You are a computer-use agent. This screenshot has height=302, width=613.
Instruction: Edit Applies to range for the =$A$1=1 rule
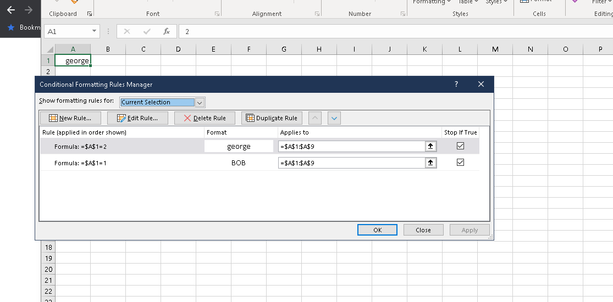[352, 163]
